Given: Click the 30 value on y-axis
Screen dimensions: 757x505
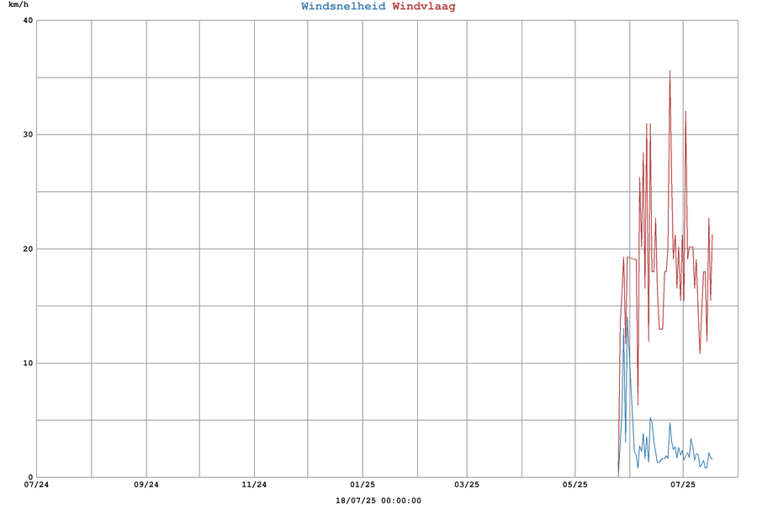Looking at the screenshot, I should pyautogui.click(x=28, y=135).
